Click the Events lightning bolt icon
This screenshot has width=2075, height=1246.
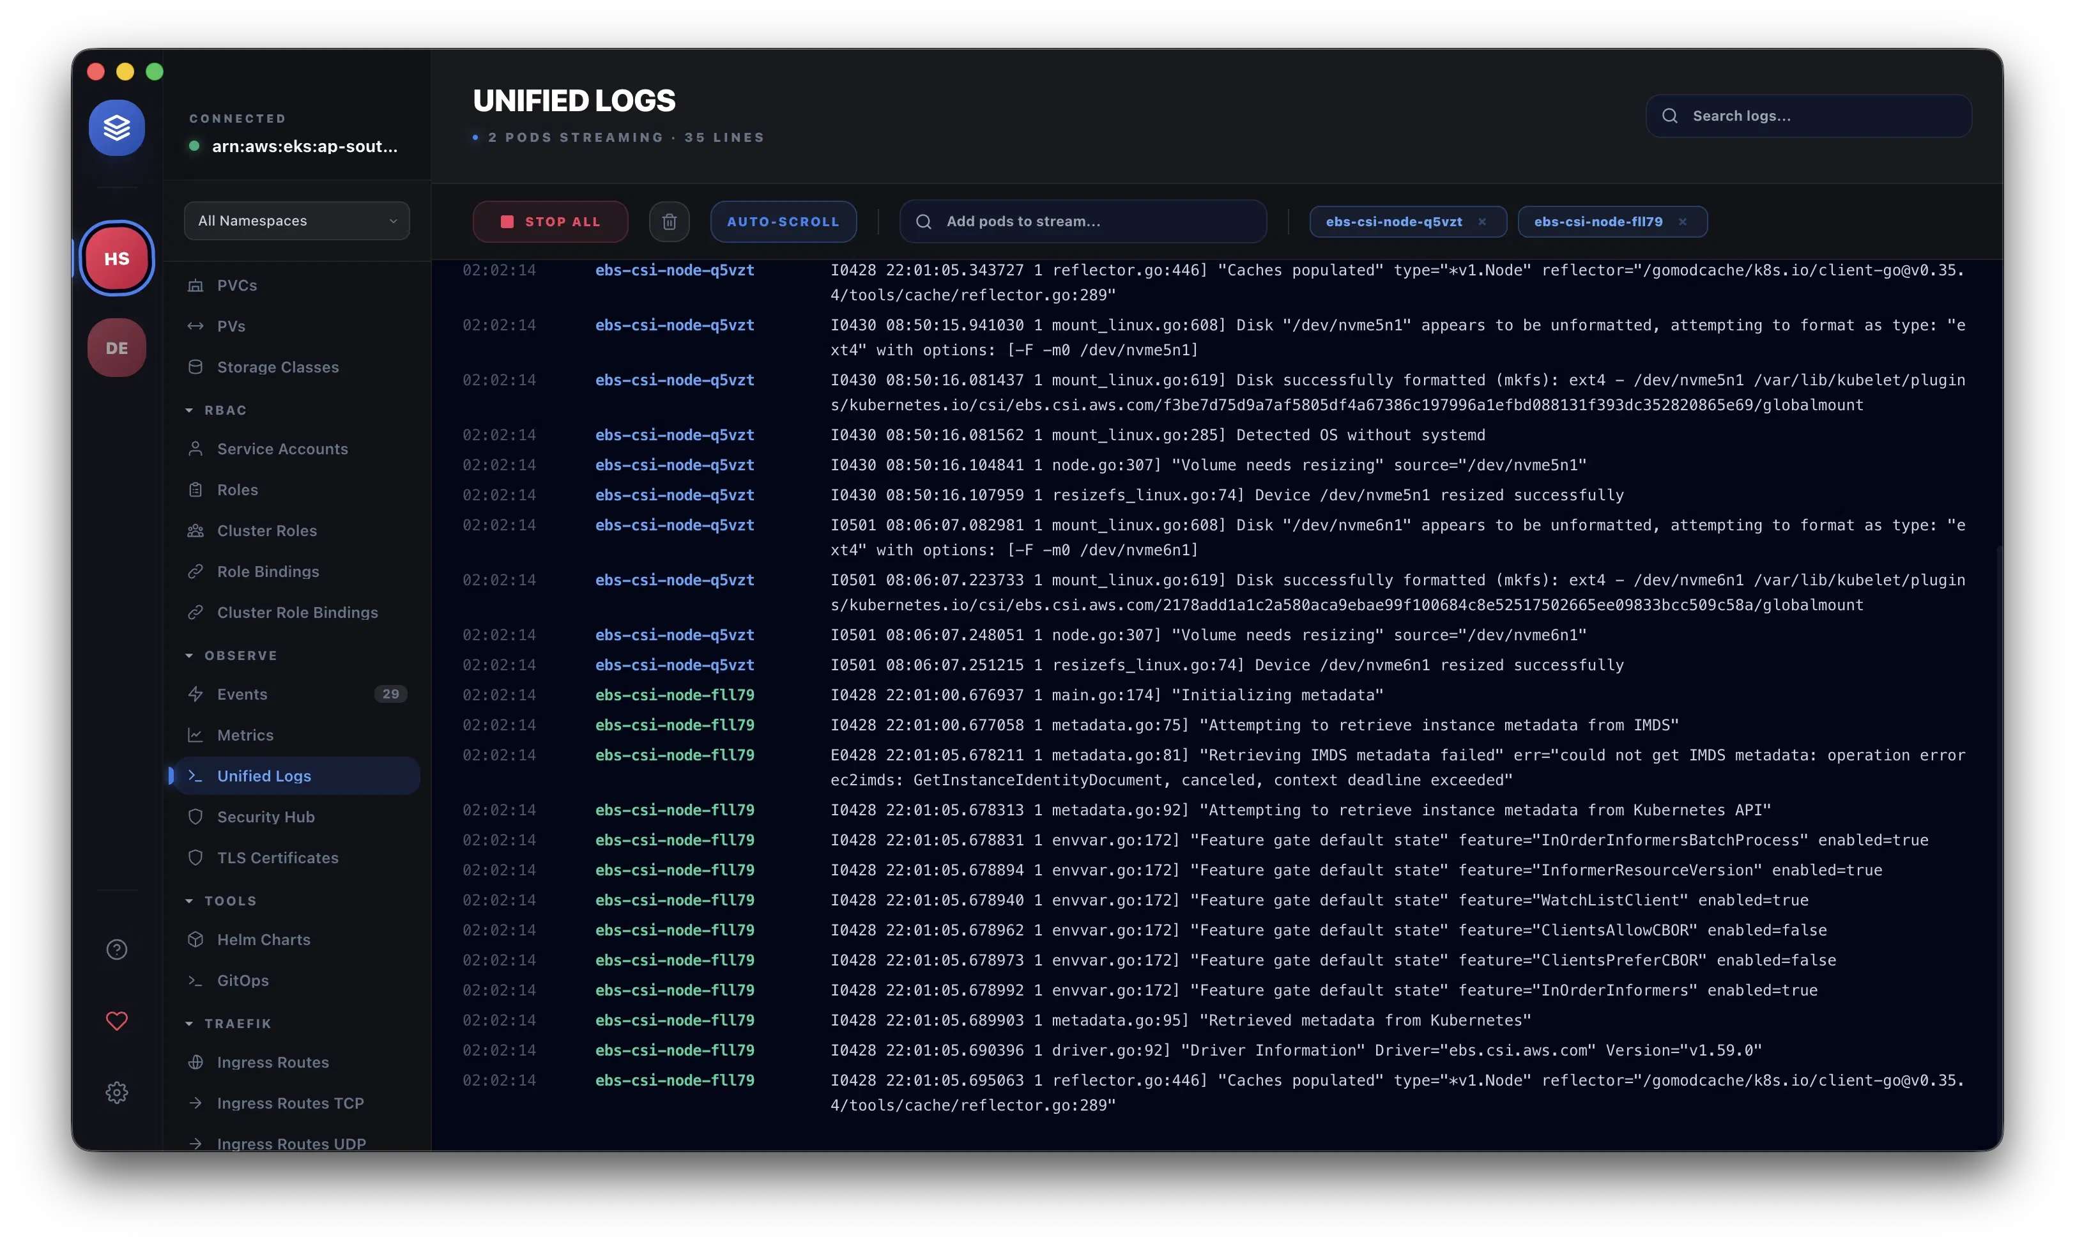point(195,693)
